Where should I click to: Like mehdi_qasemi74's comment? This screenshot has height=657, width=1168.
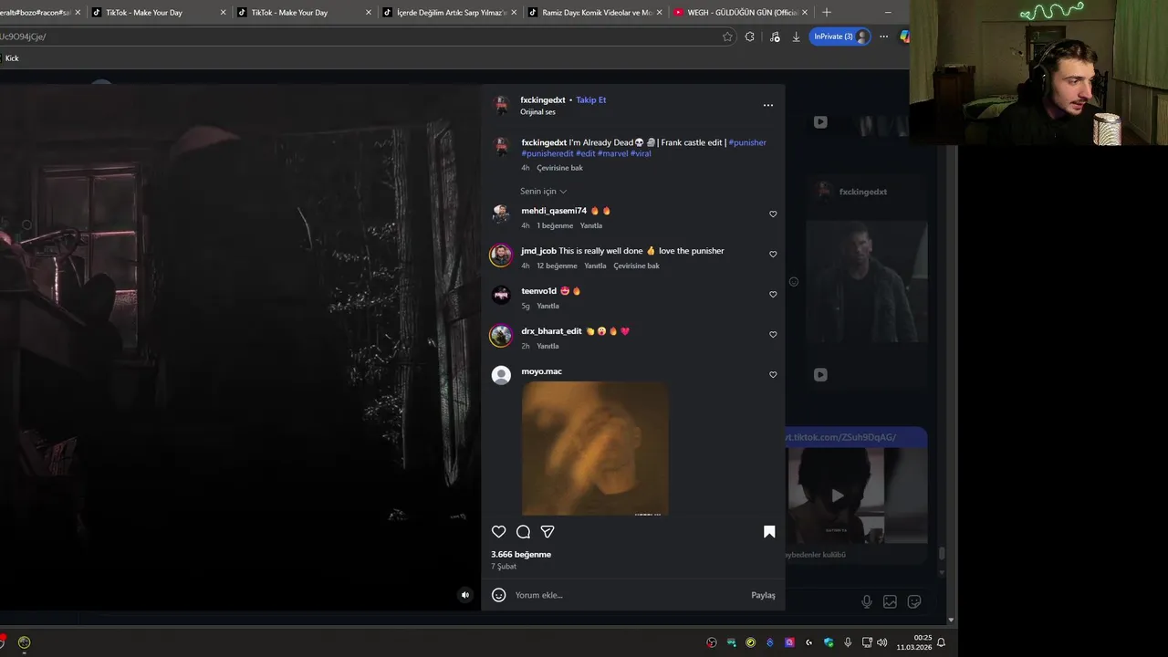773,214
